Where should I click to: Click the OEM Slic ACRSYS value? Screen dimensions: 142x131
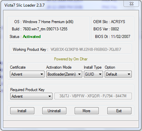click(x=118, y=22)
